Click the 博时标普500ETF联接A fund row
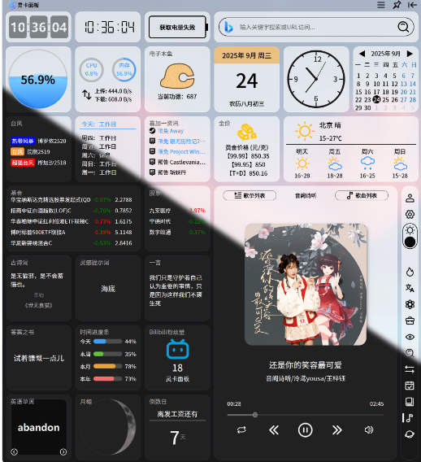 pyautogui.click(x=72, y=232)
